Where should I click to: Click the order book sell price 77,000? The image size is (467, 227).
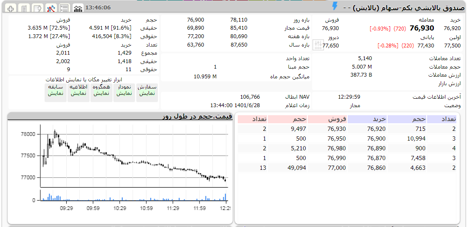pos(338,168)
